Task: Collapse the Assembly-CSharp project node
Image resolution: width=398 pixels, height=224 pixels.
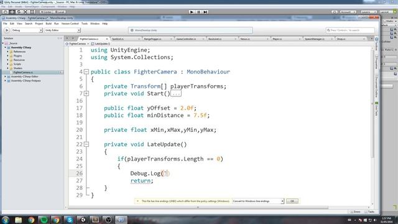Action: (6, 47)
